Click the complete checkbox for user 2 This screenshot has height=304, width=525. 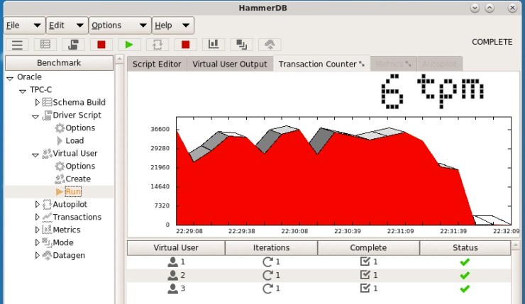pos(365,274)
